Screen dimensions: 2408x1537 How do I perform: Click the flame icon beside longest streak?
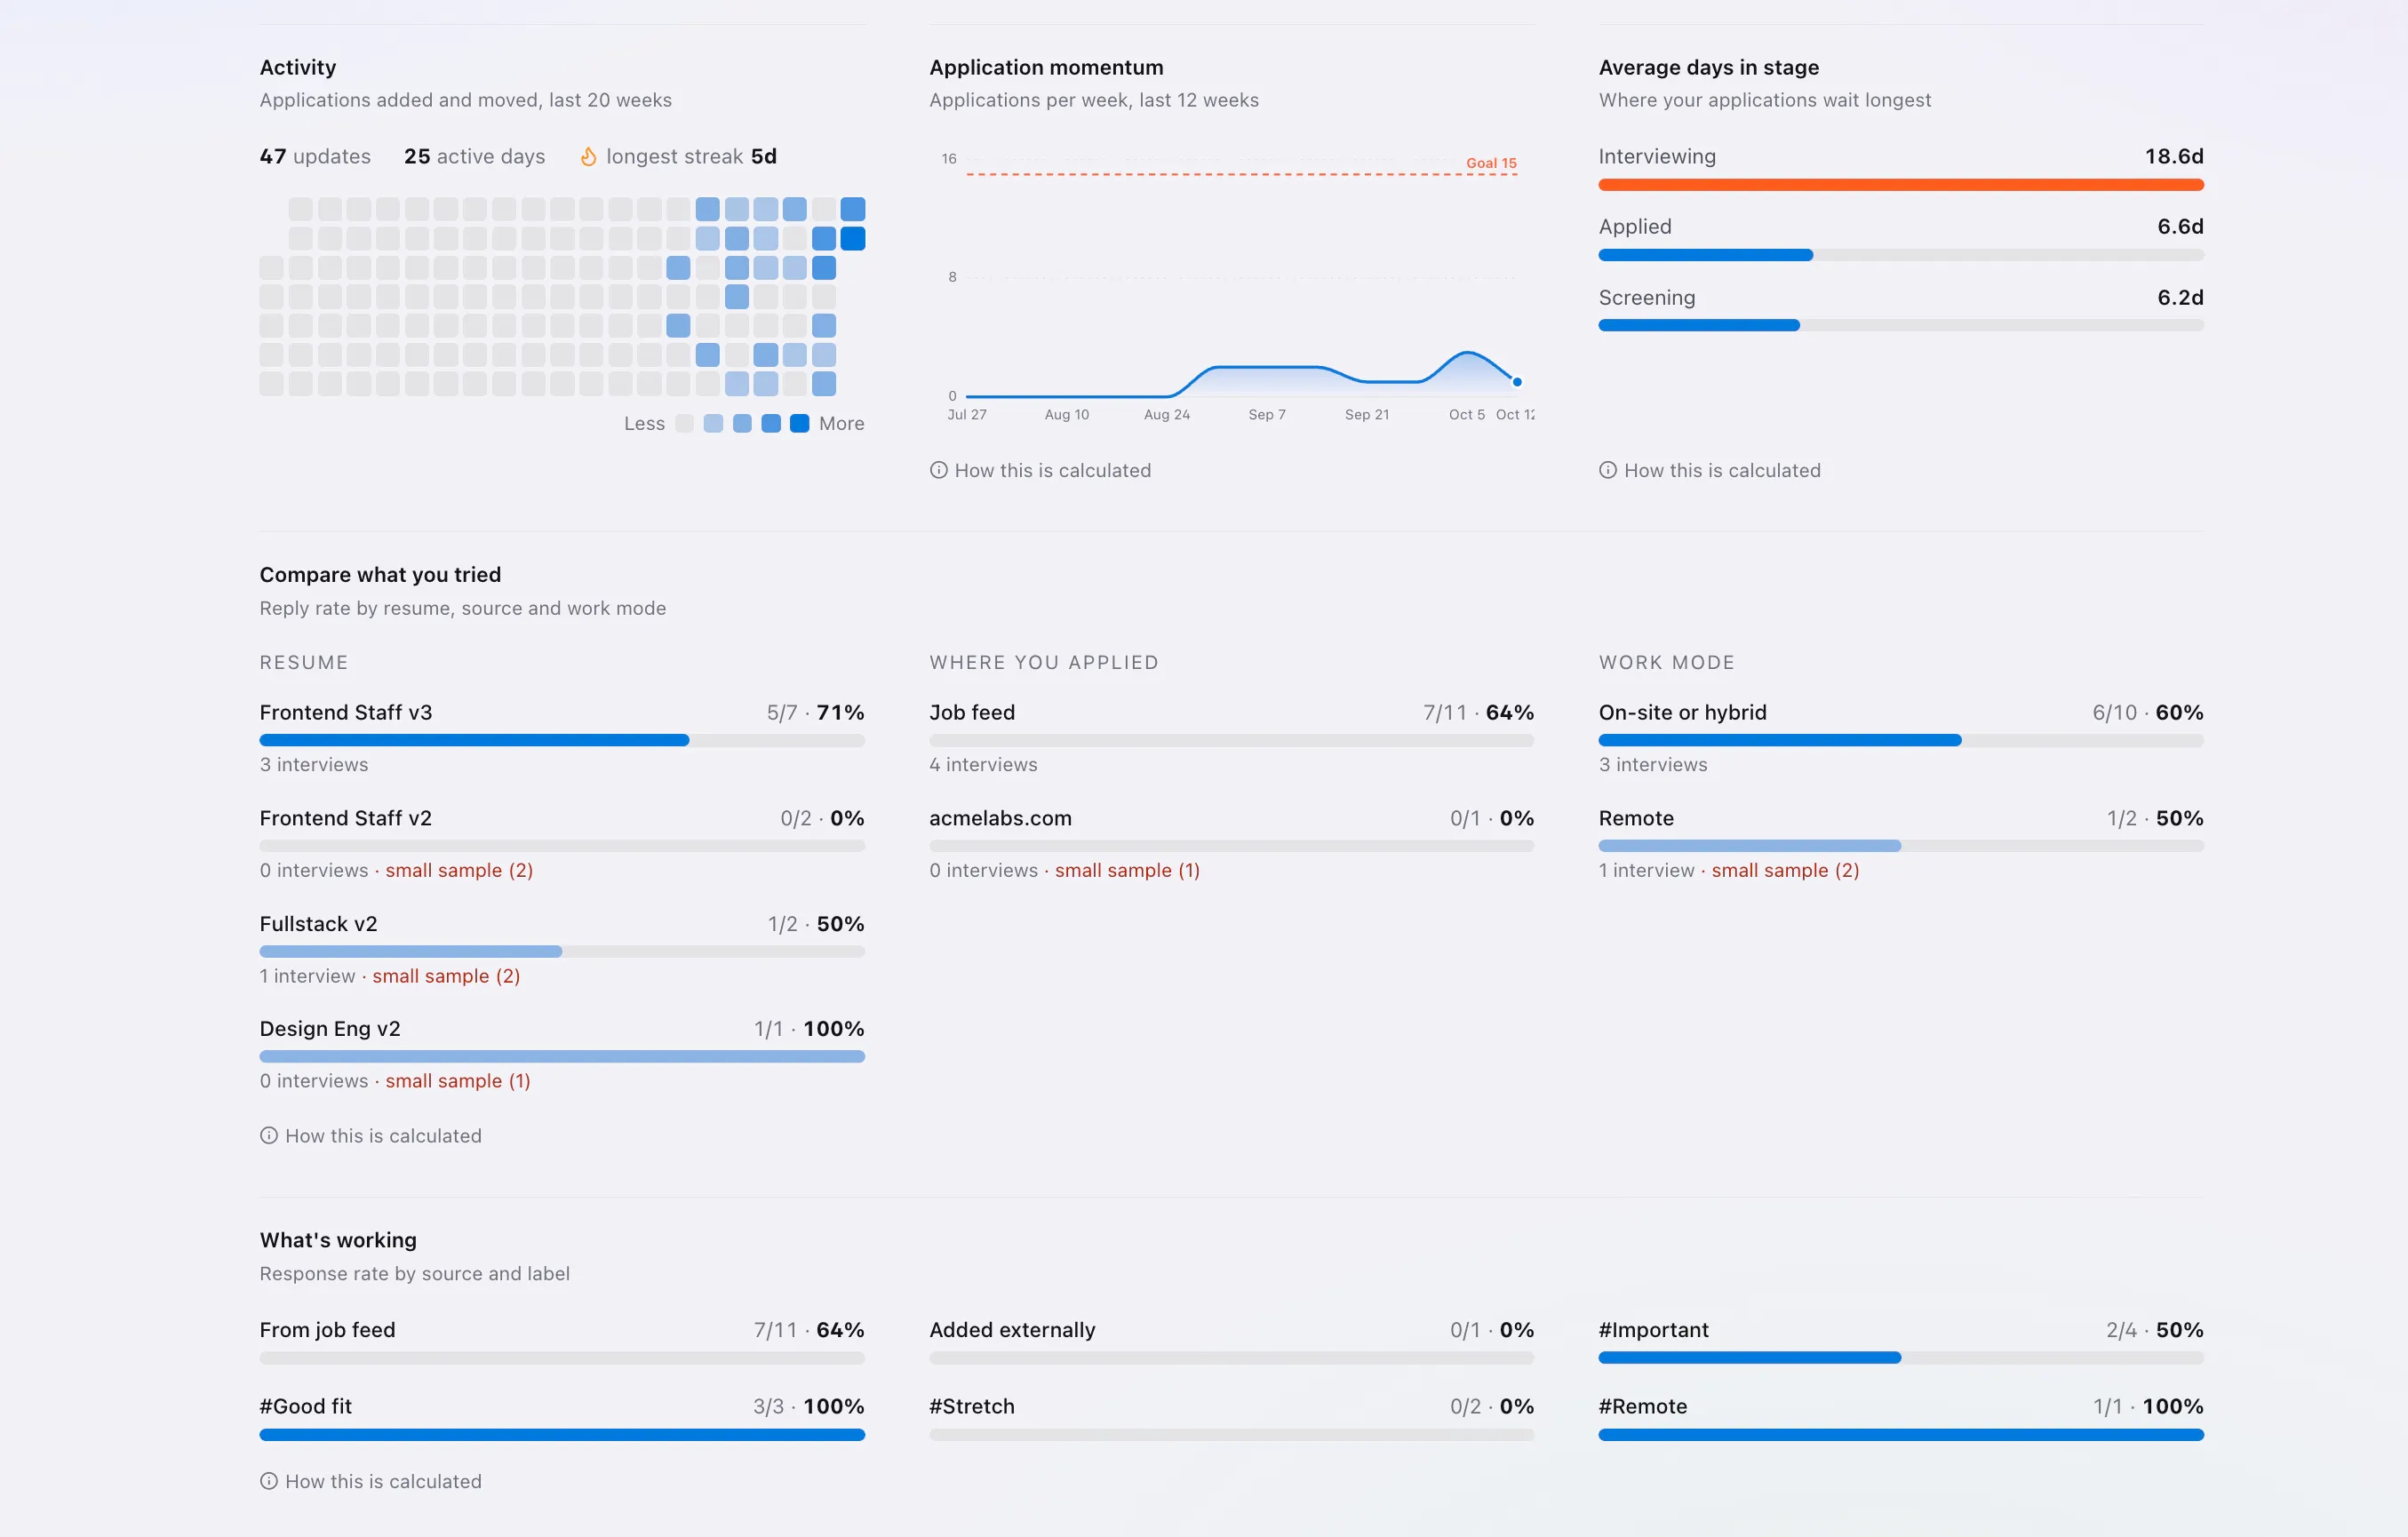tap(588, 157)
